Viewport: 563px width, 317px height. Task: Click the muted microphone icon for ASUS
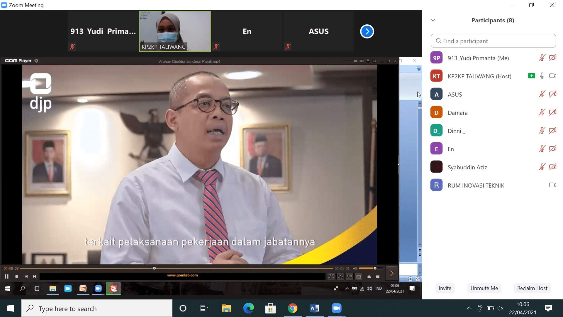pyautogui.click(x=542, y=94)
